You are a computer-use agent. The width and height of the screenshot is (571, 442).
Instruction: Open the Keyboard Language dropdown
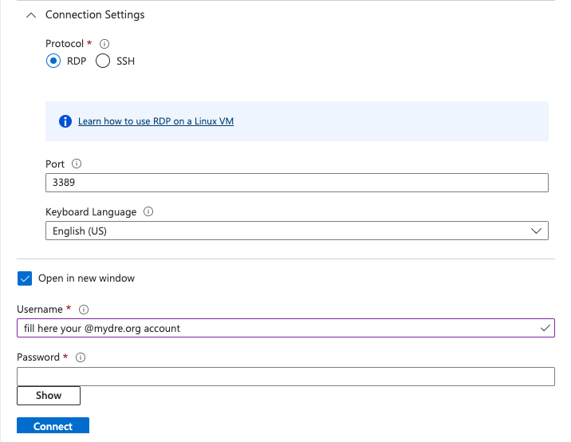click(297, 231)
